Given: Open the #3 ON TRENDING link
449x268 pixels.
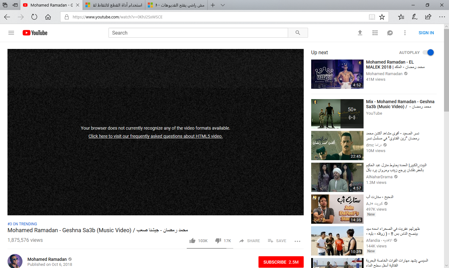Looking at the screenshot, I should tap(22, 224).
